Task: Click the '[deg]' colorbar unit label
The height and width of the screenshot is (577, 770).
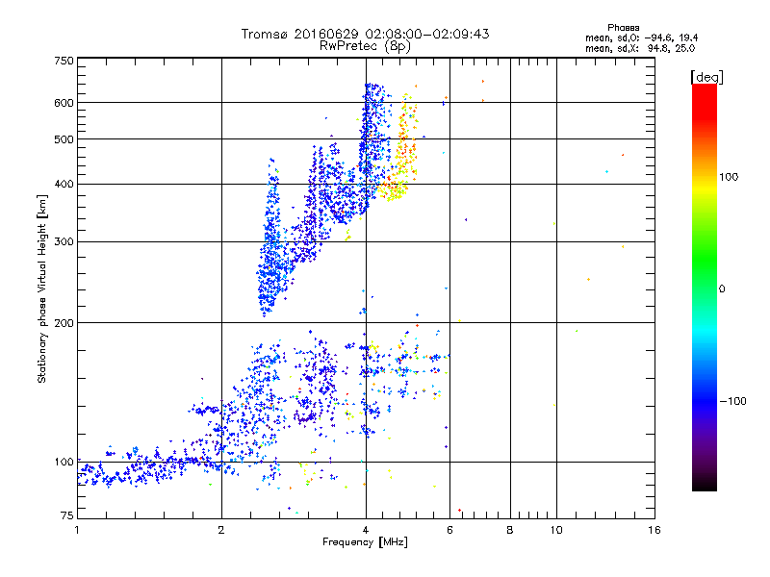Action: [706, 78]
